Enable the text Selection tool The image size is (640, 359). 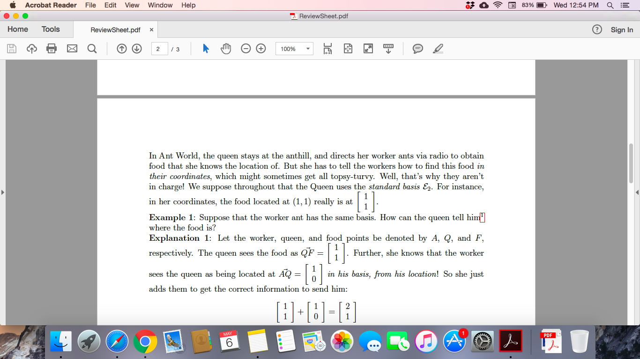[x=205, y=48]
